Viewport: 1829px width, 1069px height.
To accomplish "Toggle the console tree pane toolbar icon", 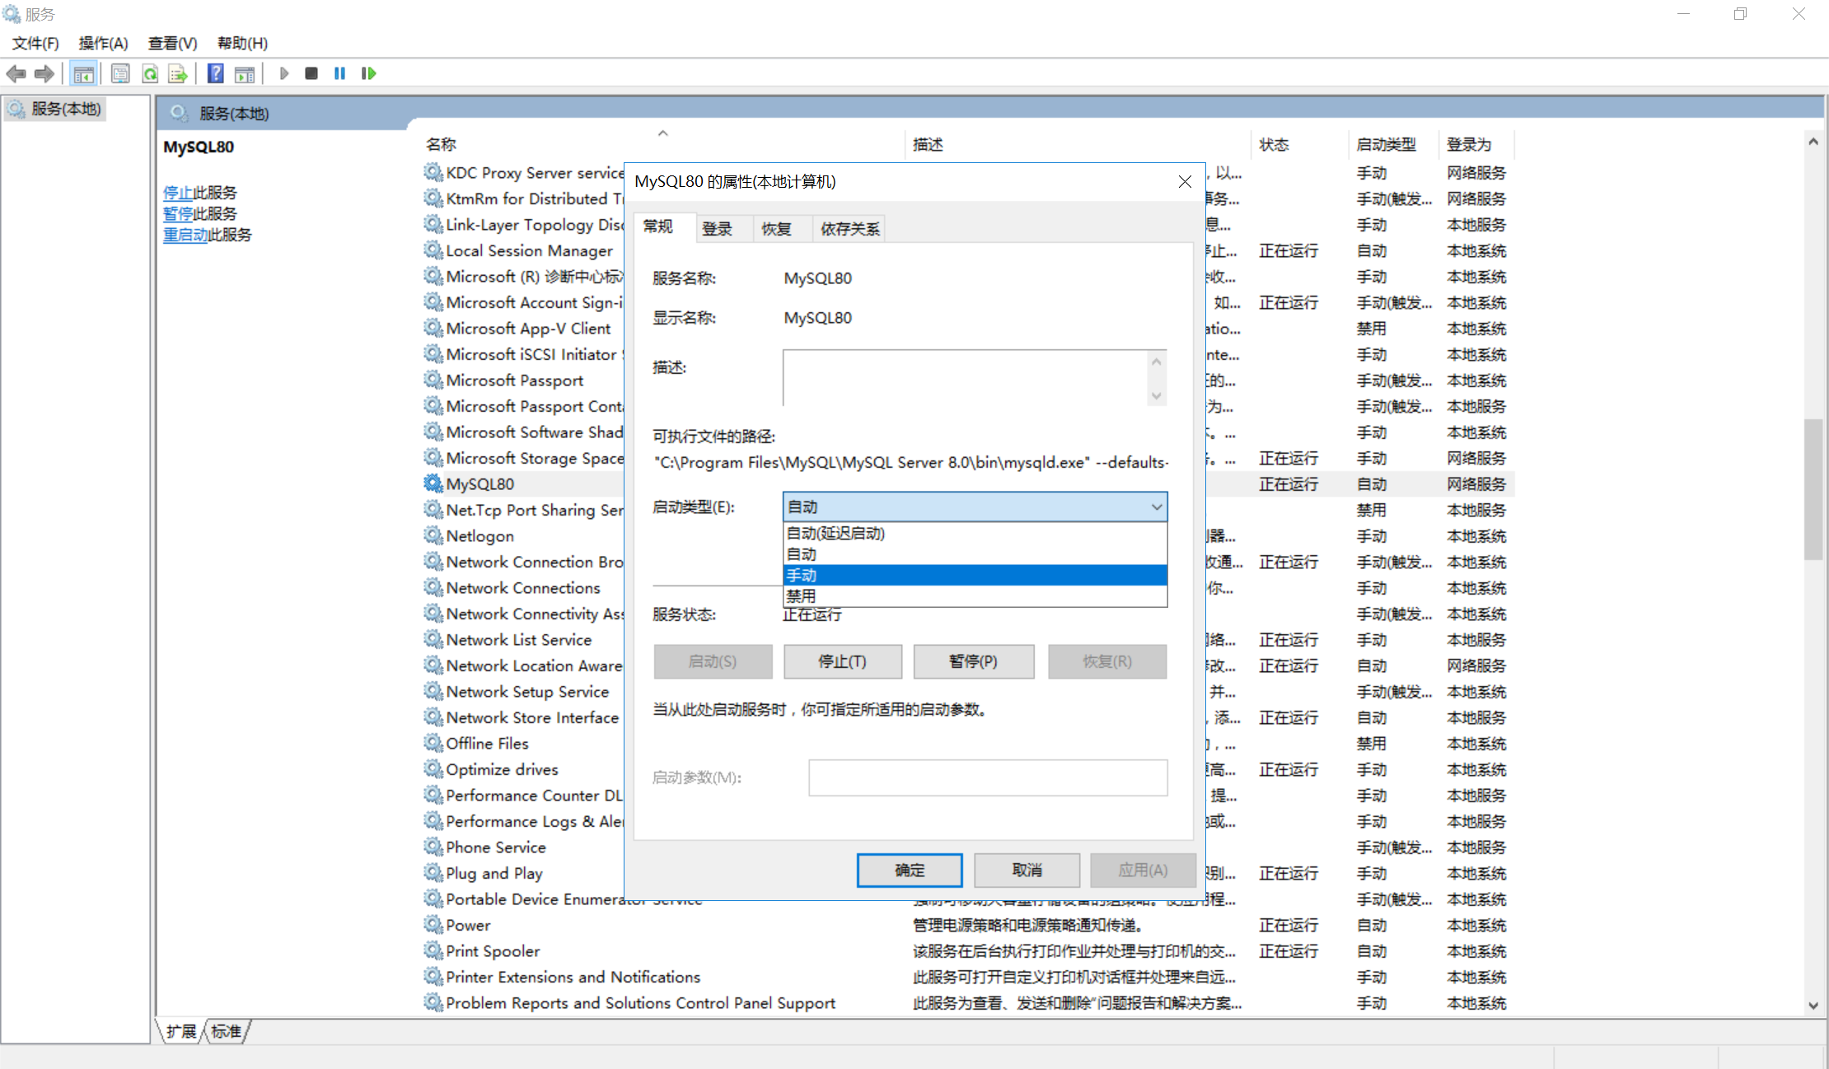I will point(83,74).
